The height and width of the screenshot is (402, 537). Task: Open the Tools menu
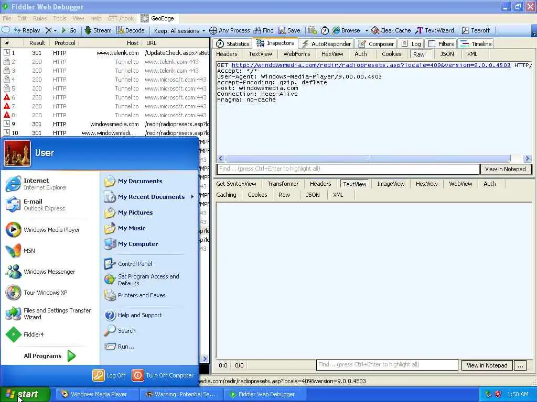60,18
